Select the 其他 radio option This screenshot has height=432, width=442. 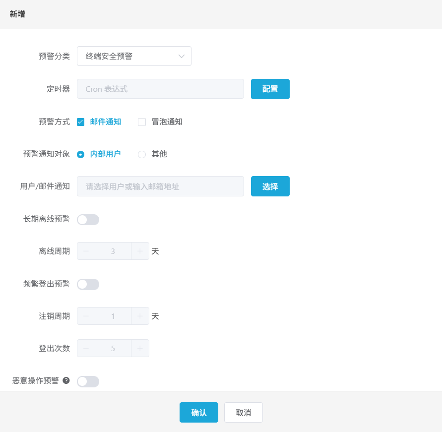[x=141, y=154]
